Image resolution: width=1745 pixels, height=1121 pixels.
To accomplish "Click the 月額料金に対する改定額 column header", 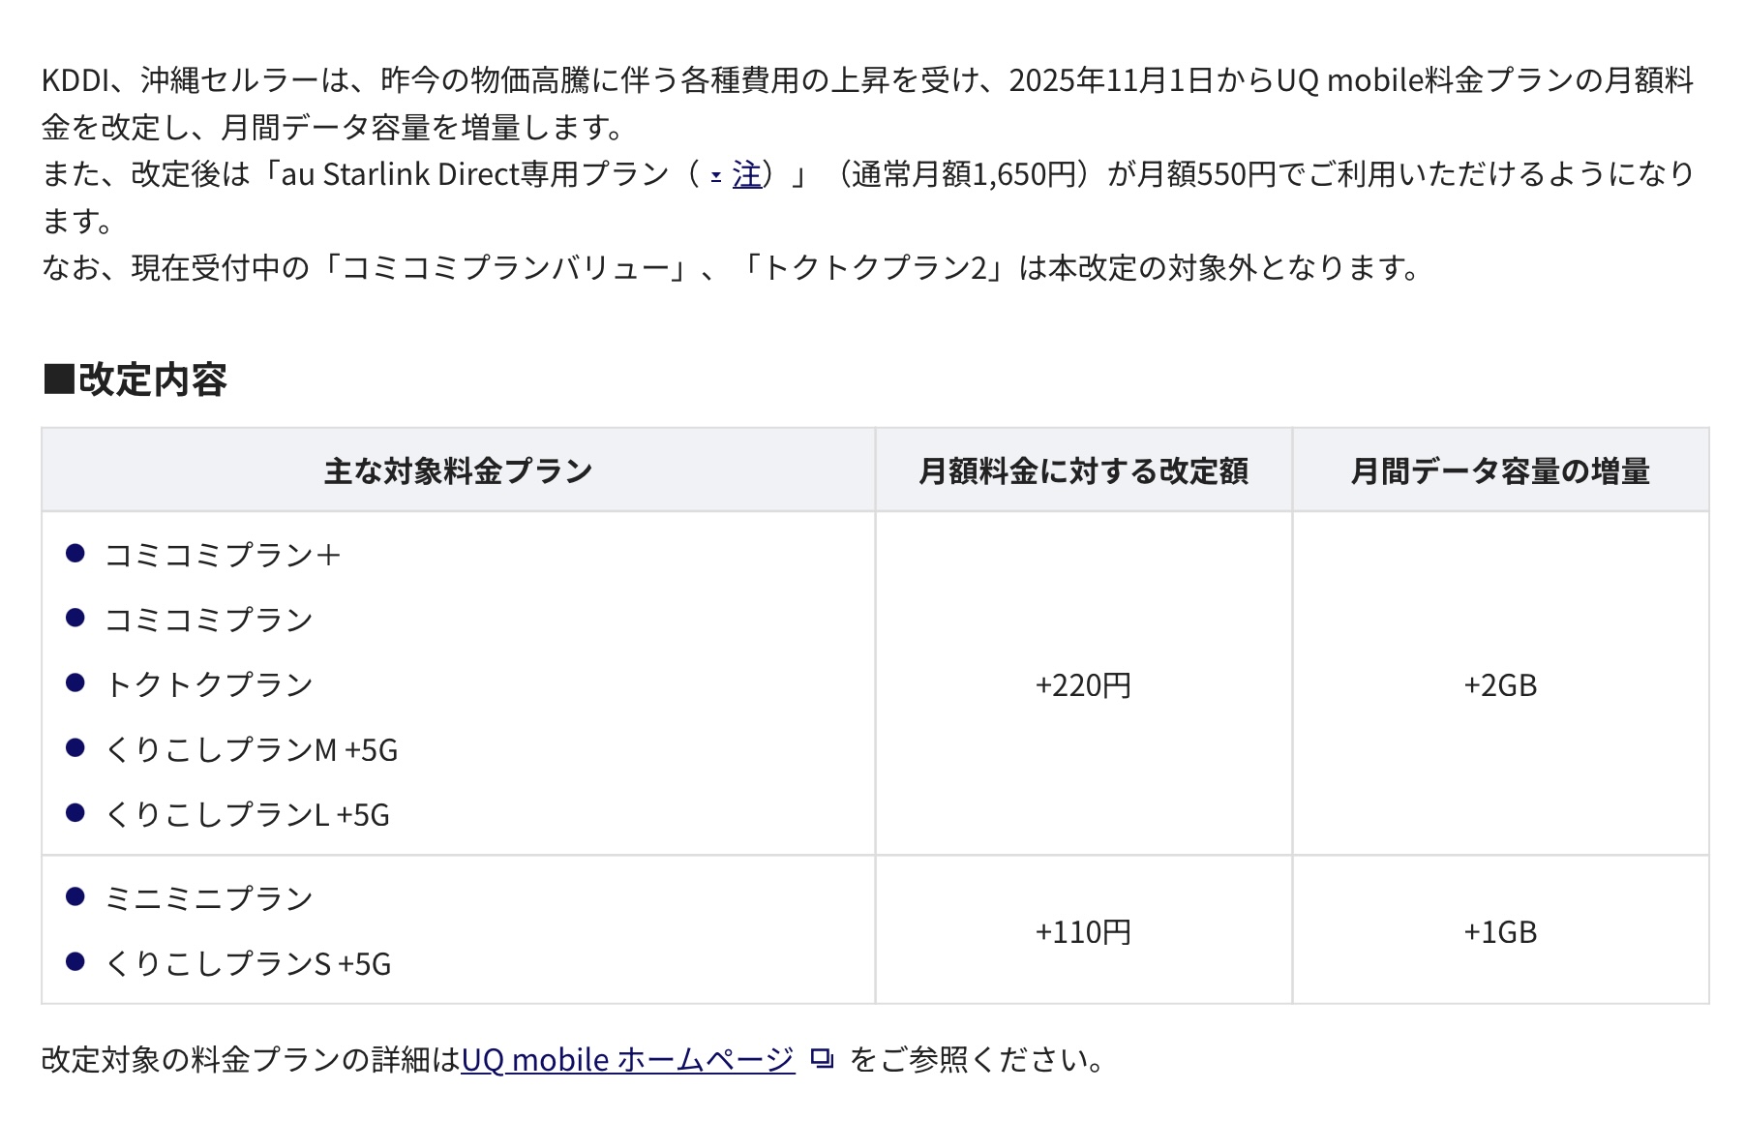I will [1083, 470].
